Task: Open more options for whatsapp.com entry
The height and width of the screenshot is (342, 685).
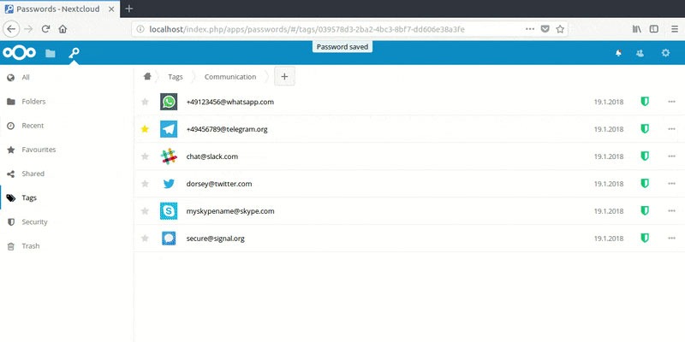Action: 671,102
